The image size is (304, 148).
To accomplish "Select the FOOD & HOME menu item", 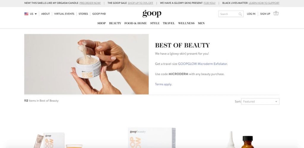I will 135,23.
